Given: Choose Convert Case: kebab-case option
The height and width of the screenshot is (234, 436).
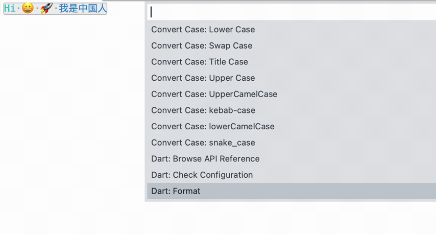Looking at the screenshot, I should [292, 110].
